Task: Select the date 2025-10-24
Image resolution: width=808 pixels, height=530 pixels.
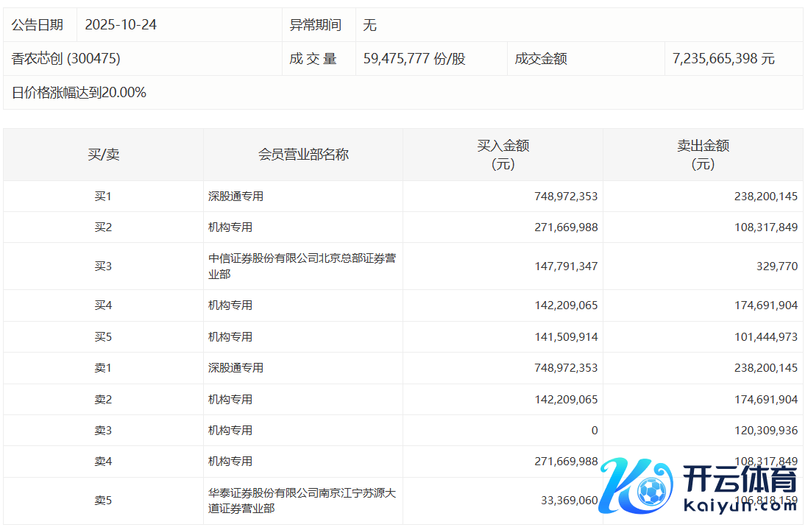Action: tap(121, 25)
